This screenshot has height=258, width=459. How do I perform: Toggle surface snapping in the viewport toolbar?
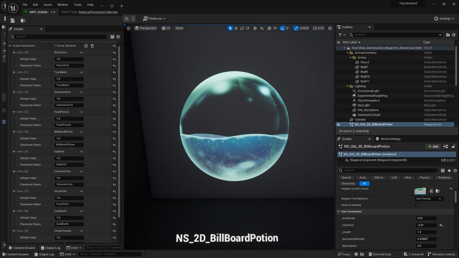click(262, 28)
